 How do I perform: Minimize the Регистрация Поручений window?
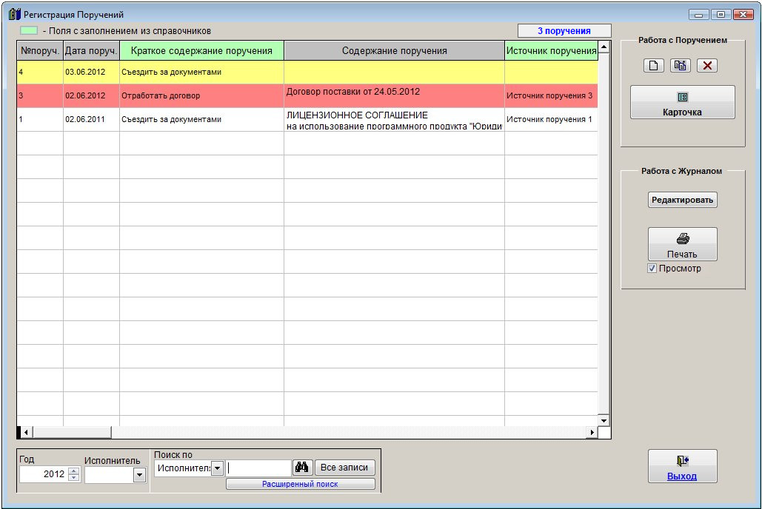[x=698, y=15]
